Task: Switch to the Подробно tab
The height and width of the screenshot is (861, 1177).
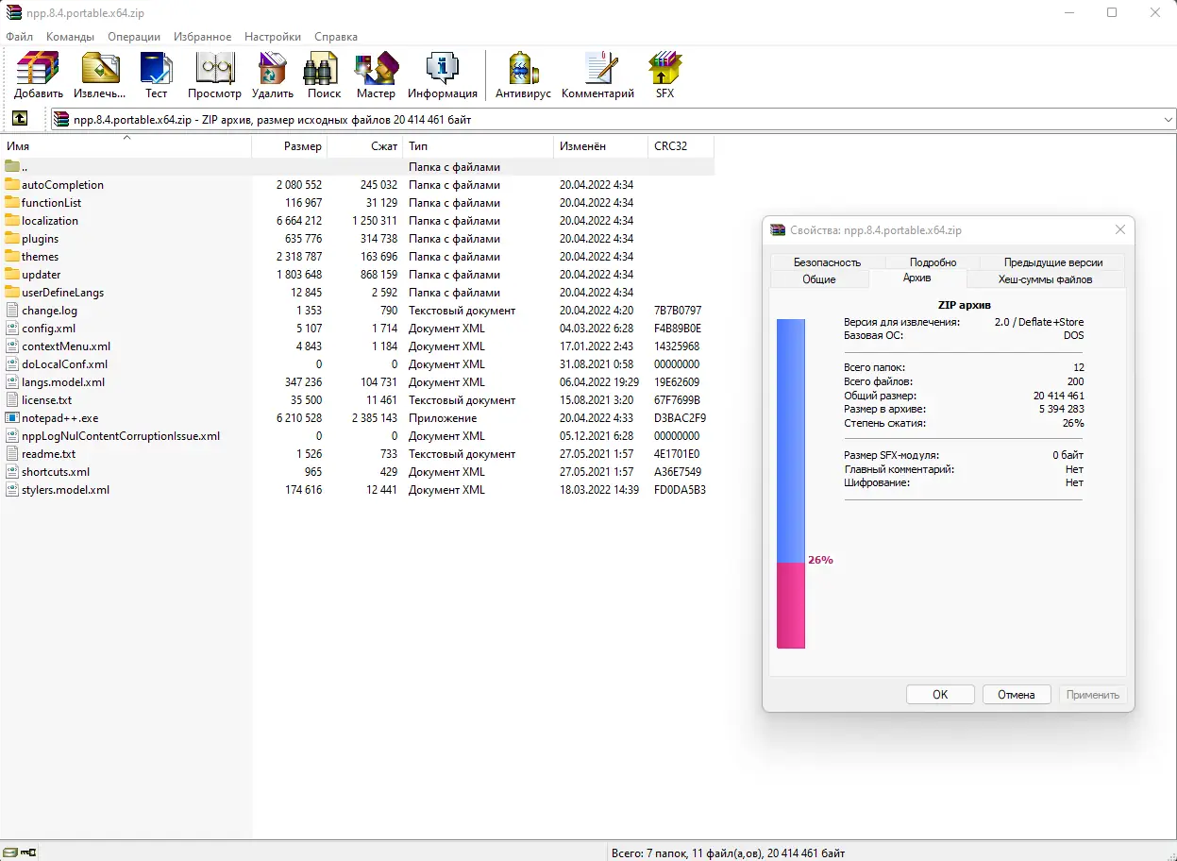Action: coord(933,262)
